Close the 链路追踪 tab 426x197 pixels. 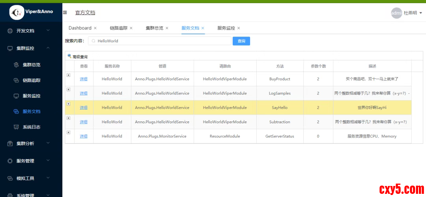pyautogui.click(x=131, y=28)
